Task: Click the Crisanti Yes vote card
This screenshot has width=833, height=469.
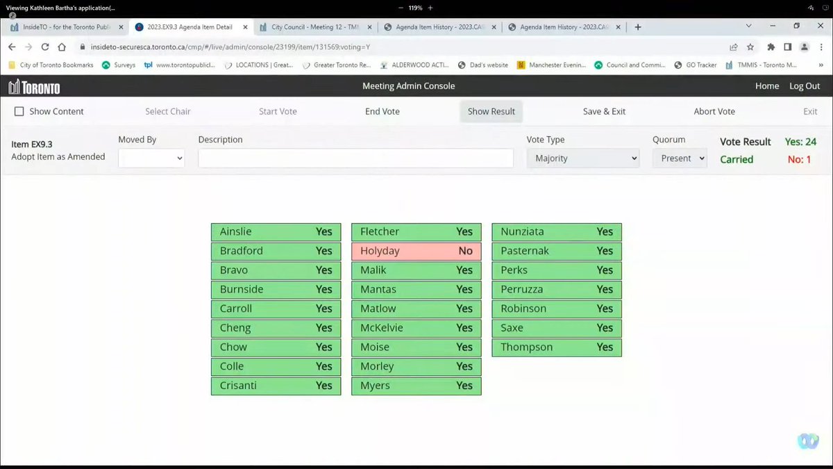Action: [x=276, y=386]
